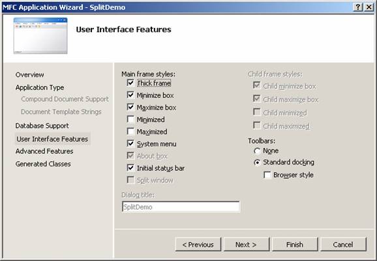Toggle the Maximize box option
Image resolution: width=377 pixels, height=261 pixels.
point(130,107)
